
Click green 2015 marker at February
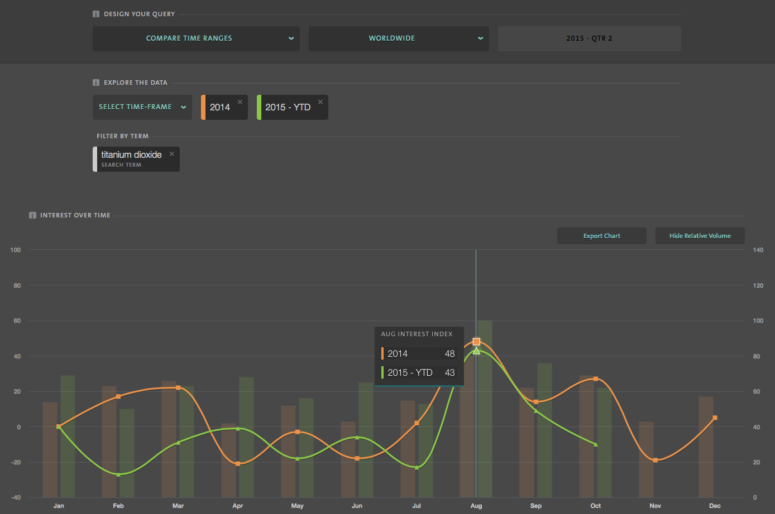click(x=118, y=474)
